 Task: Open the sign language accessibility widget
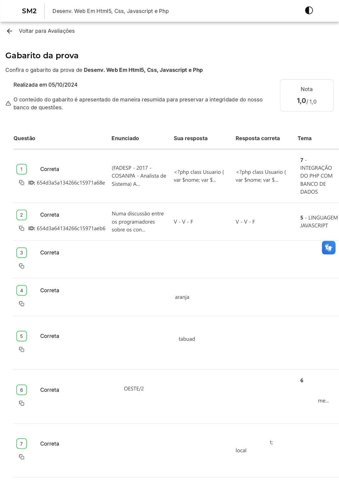tap(328, 247)
